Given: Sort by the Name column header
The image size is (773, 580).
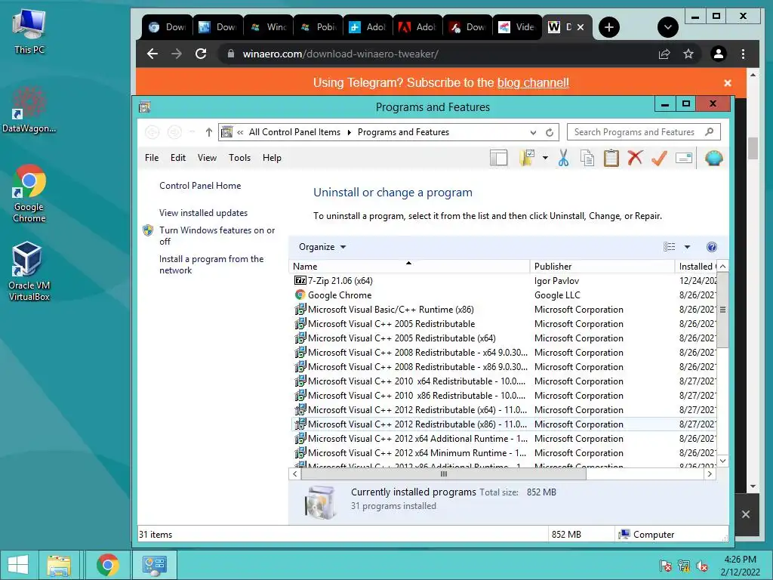Looking at the screenshot, I should coord(409,267).
